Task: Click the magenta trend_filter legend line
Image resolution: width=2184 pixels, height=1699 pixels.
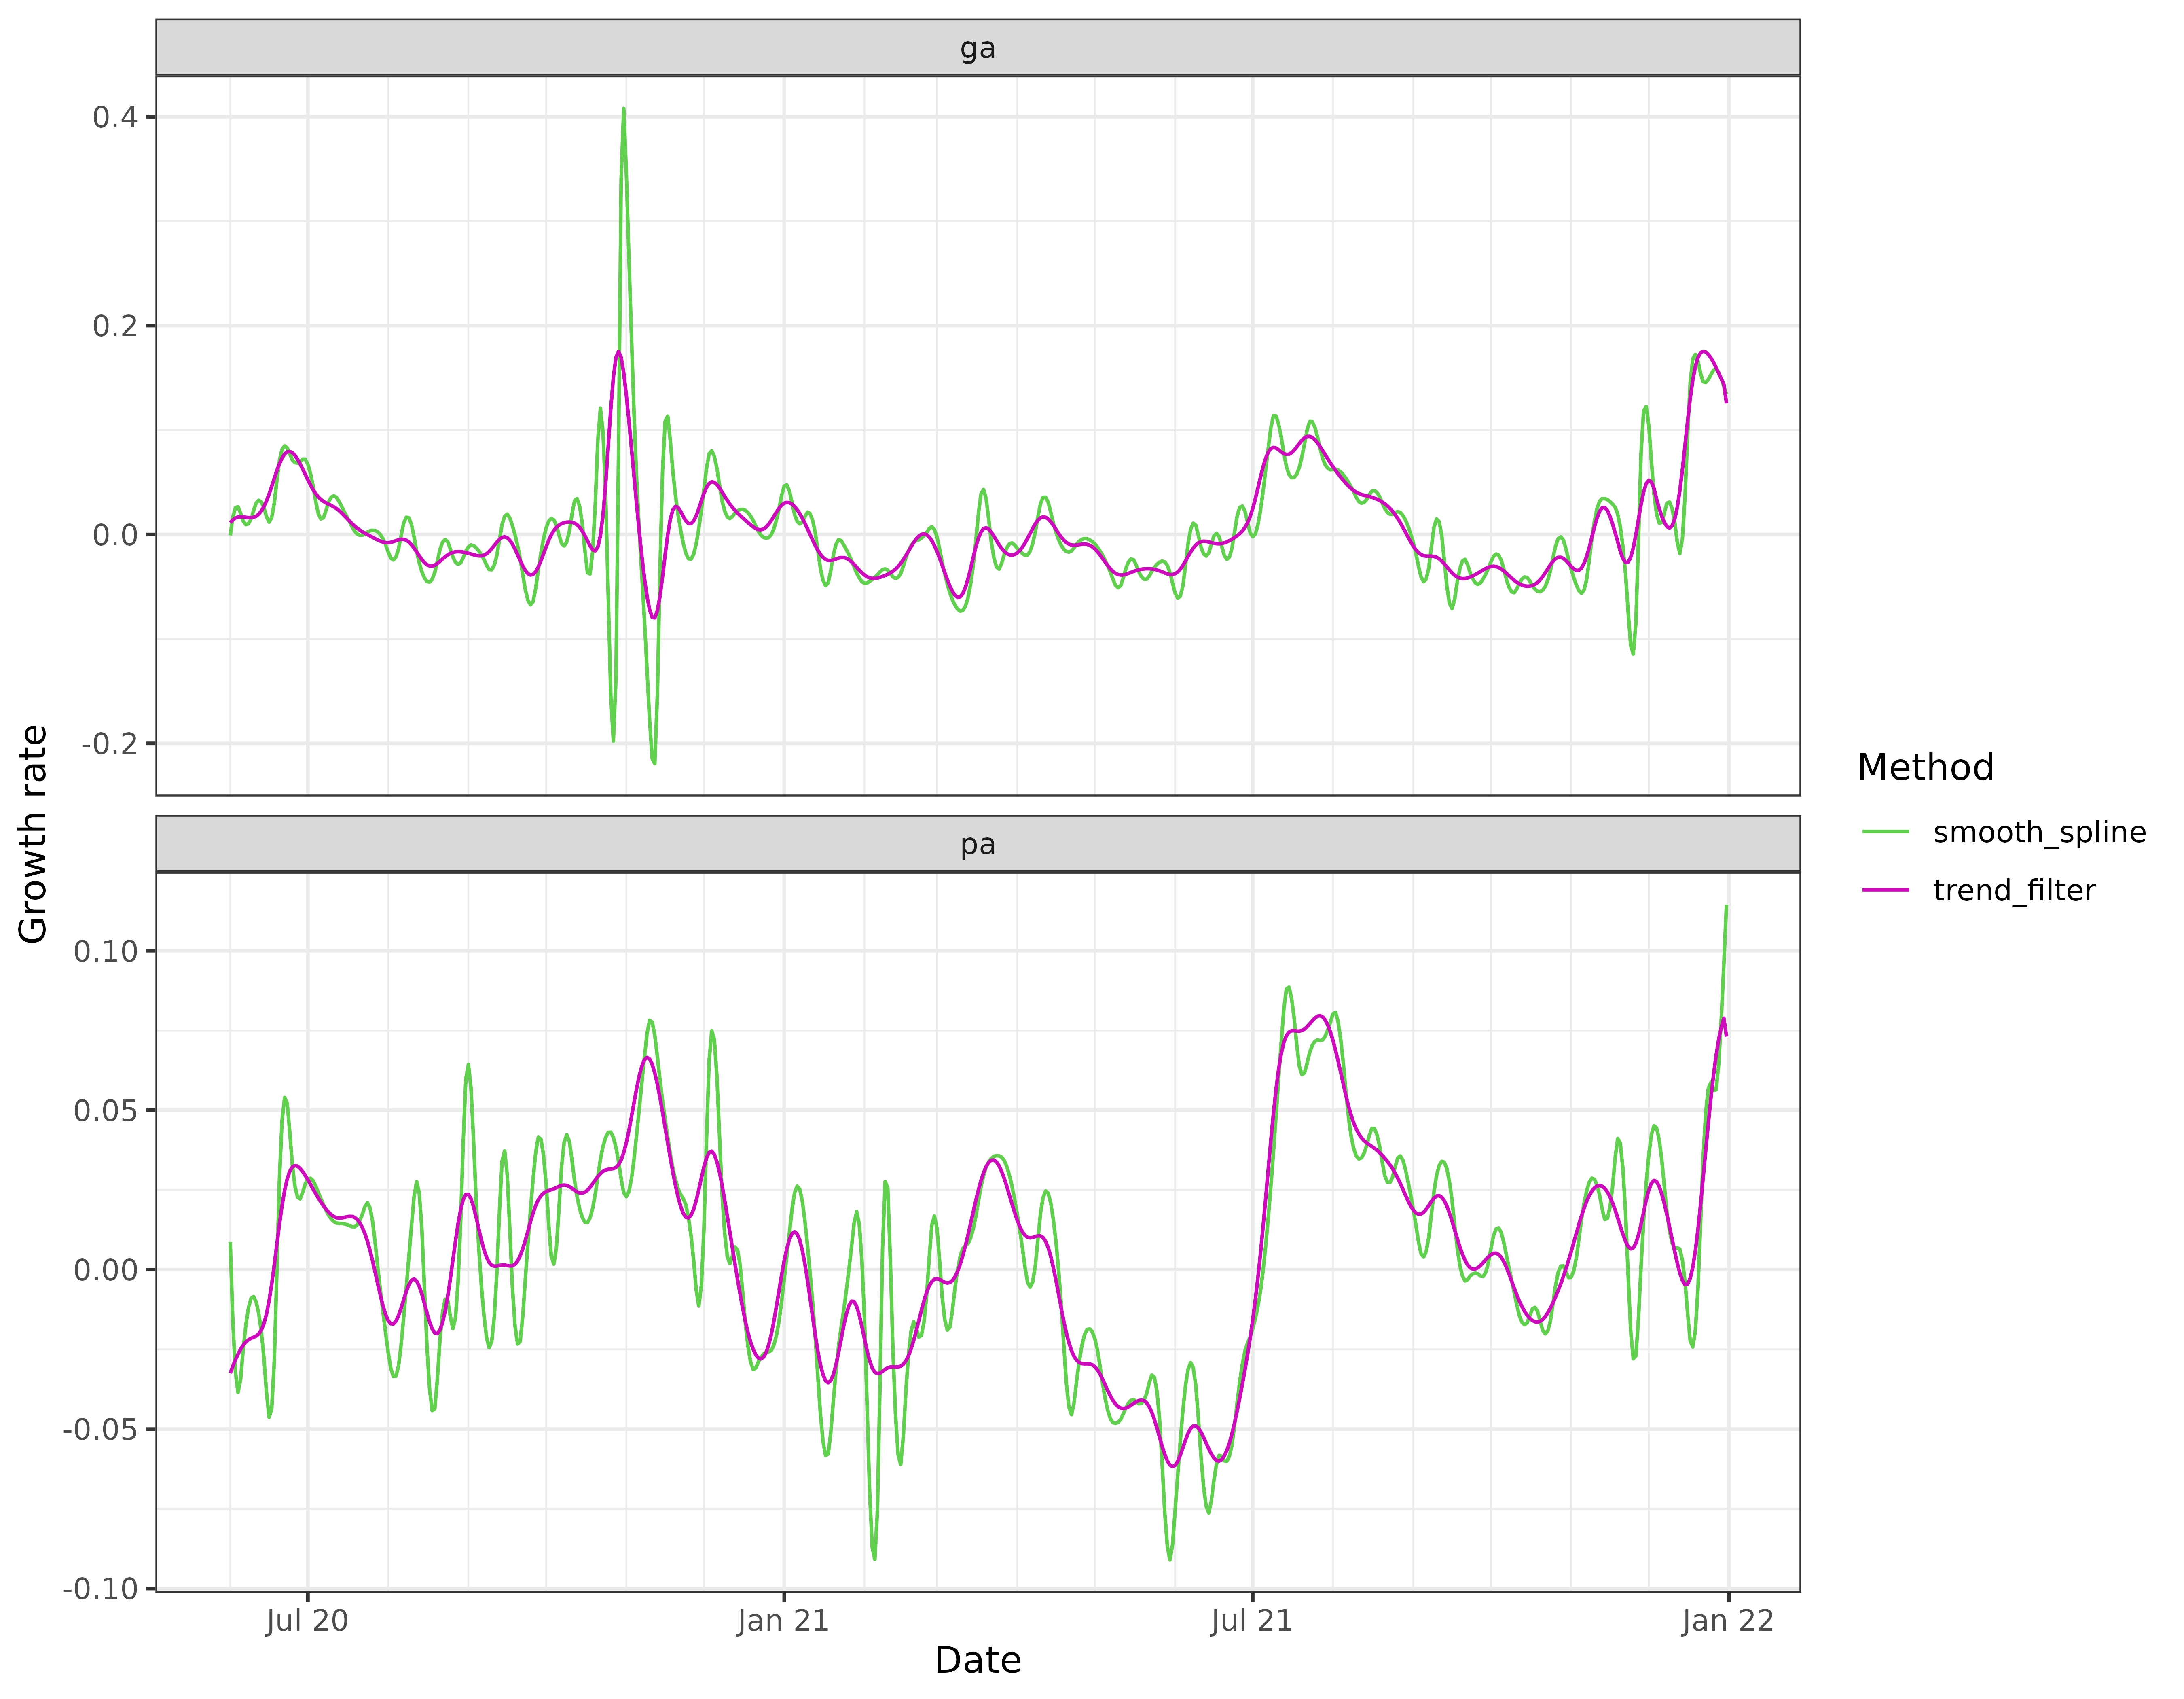Action: [x=1885, y=890]
